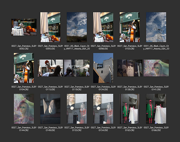This screenshot has height=142, width=180.
Task: Click the bearded man with sunglasses thumbnail
Action: point(130,68)
